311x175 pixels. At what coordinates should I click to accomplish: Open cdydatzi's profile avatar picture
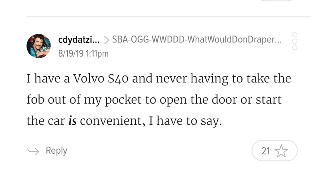coord(38,46)
